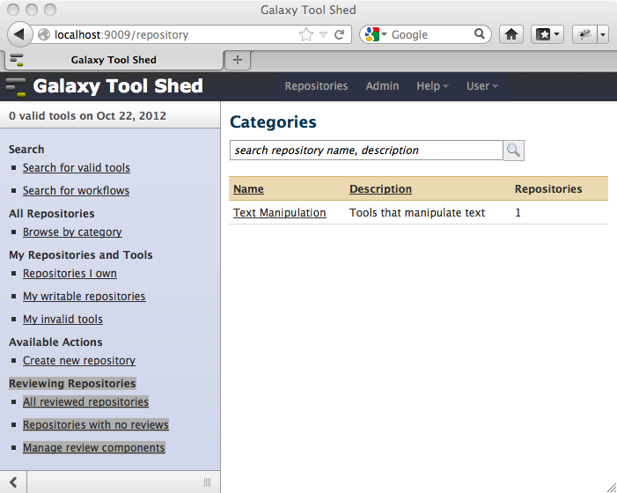Click the browser search magnifier icon
This screenshot has height=493, width=617.
pyautogui.click(x=480, y=33)
